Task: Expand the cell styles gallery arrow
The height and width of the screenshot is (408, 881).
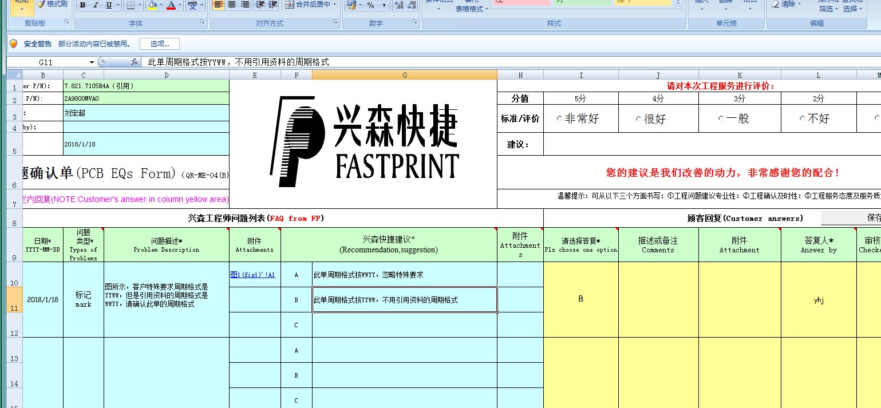Action: [678, 3]
